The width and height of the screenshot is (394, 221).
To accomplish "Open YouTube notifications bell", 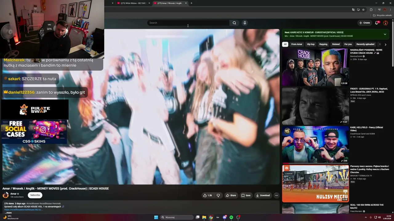I will [377, 23].
